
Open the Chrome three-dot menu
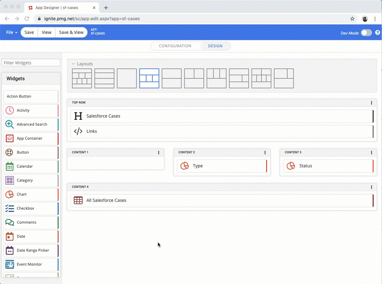tap(375, 19)
